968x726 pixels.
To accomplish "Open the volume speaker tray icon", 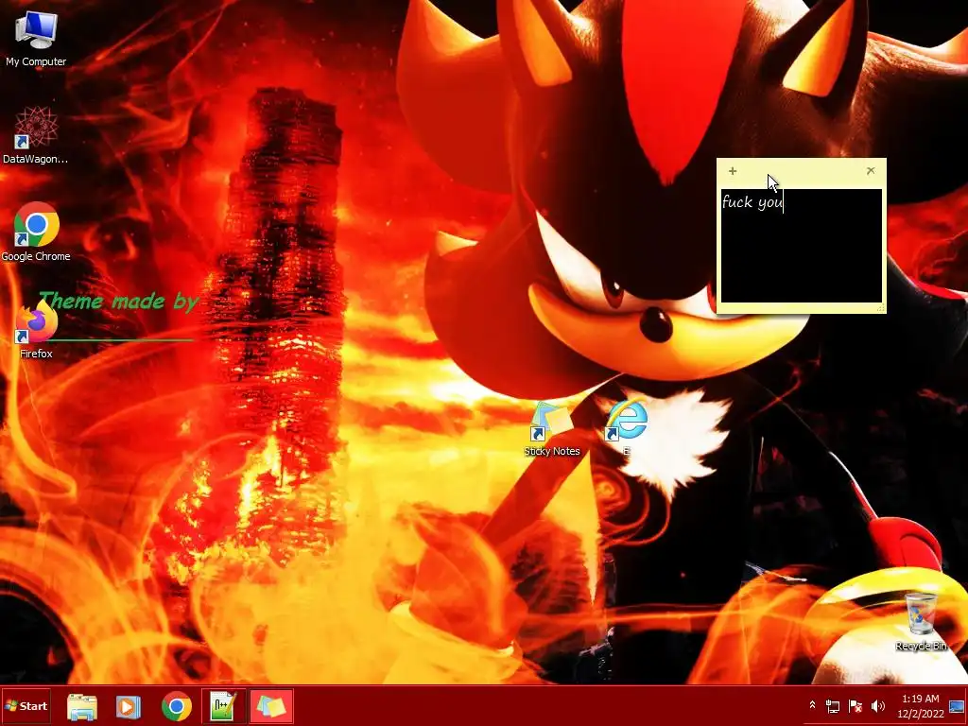I will pyautogui.click(x=877, y=705).
